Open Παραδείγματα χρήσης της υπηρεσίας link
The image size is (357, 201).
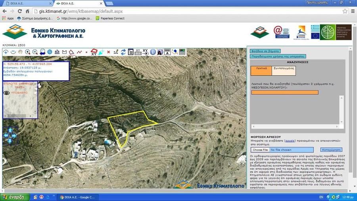(278, 57)
